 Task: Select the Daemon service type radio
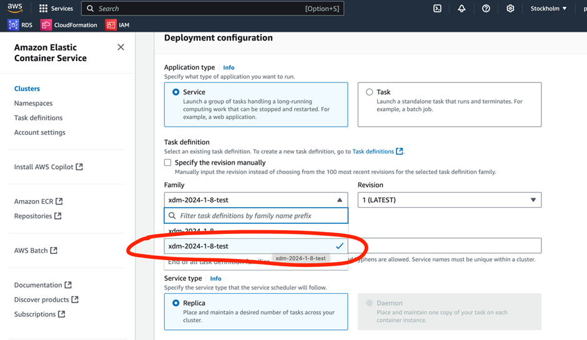[370, 303]
